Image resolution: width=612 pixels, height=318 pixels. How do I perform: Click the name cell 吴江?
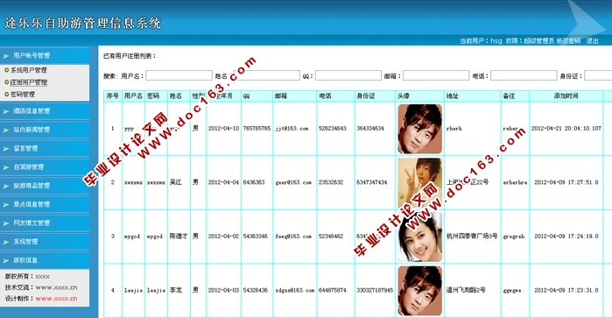click(x=176, y=182)
